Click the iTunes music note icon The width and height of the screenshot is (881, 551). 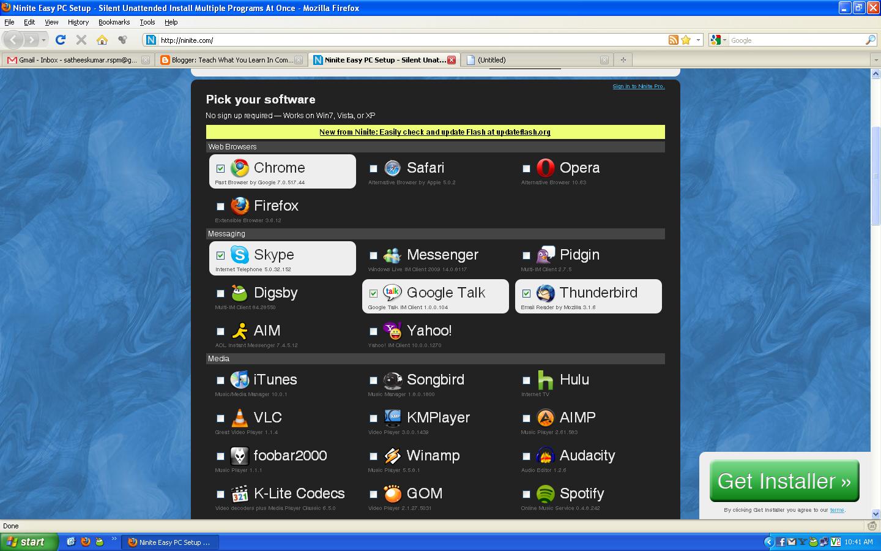(x=239, y=380)
